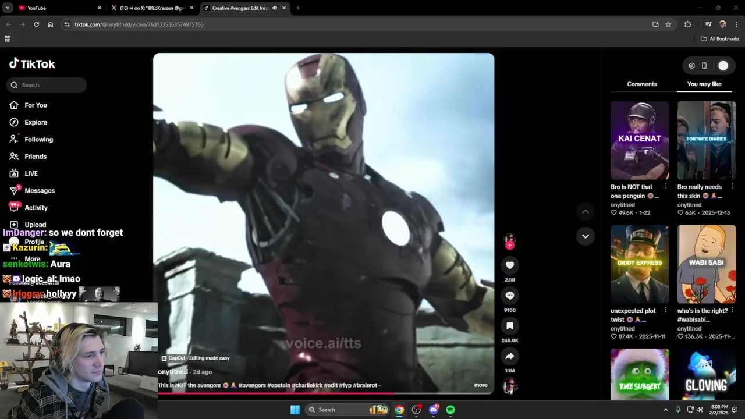745x419 pixels.
Task: Open a new browser tab
Action: [x=297, y=8]
